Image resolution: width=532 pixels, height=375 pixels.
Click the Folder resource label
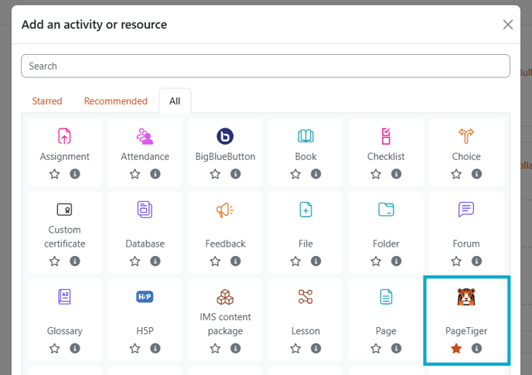coord(386,244)
